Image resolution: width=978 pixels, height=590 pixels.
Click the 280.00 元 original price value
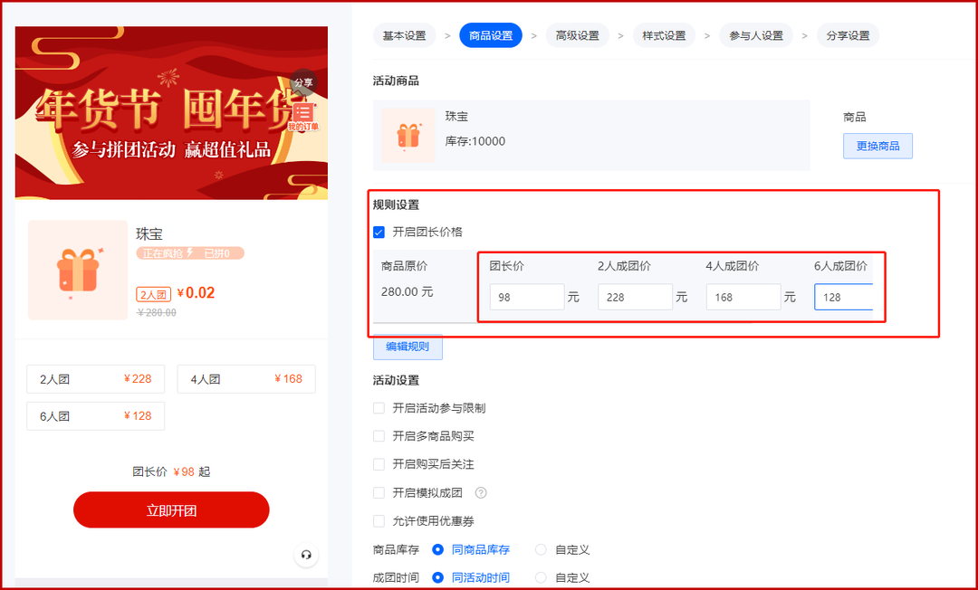coord(407,291)
